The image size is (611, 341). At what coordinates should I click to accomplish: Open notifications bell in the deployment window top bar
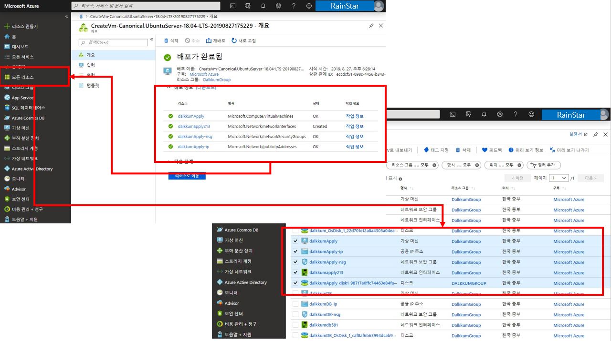(263, 6)
